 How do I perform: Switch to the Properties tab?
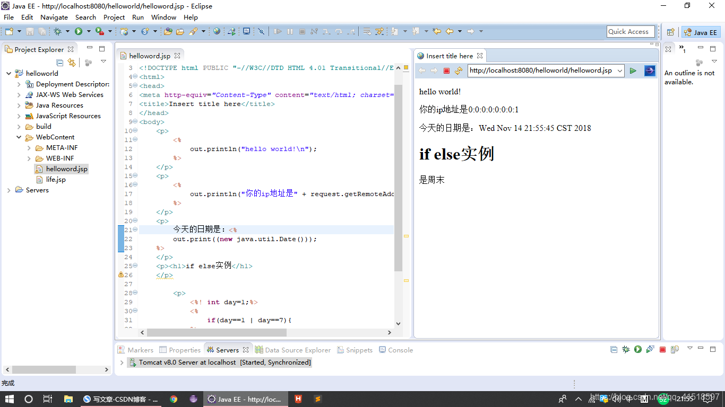point(180,350)
